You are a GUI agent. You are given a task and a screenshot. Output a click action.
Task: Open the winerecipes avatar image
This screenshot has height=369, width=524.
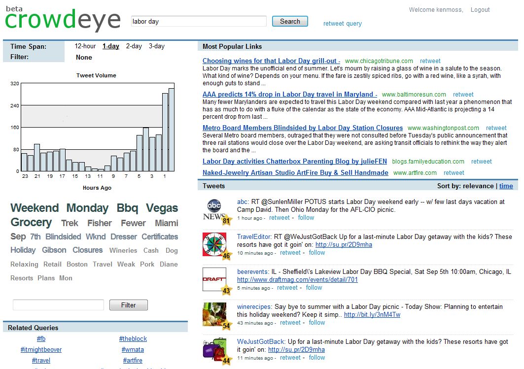point(214,314)
